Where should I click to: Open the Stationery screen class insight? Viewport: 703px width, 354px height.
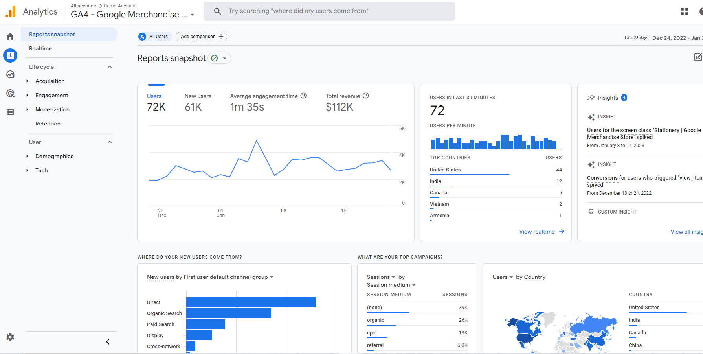[x=644, y=134]
